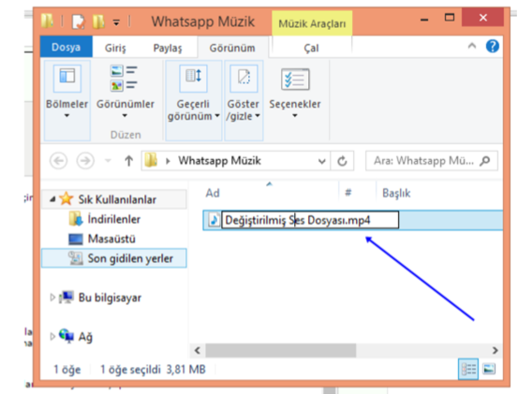The image size is (518, 394).
Task: Switch to the Giriş ribbon tab
Action: pyautogui.click(x=115, y=48)
